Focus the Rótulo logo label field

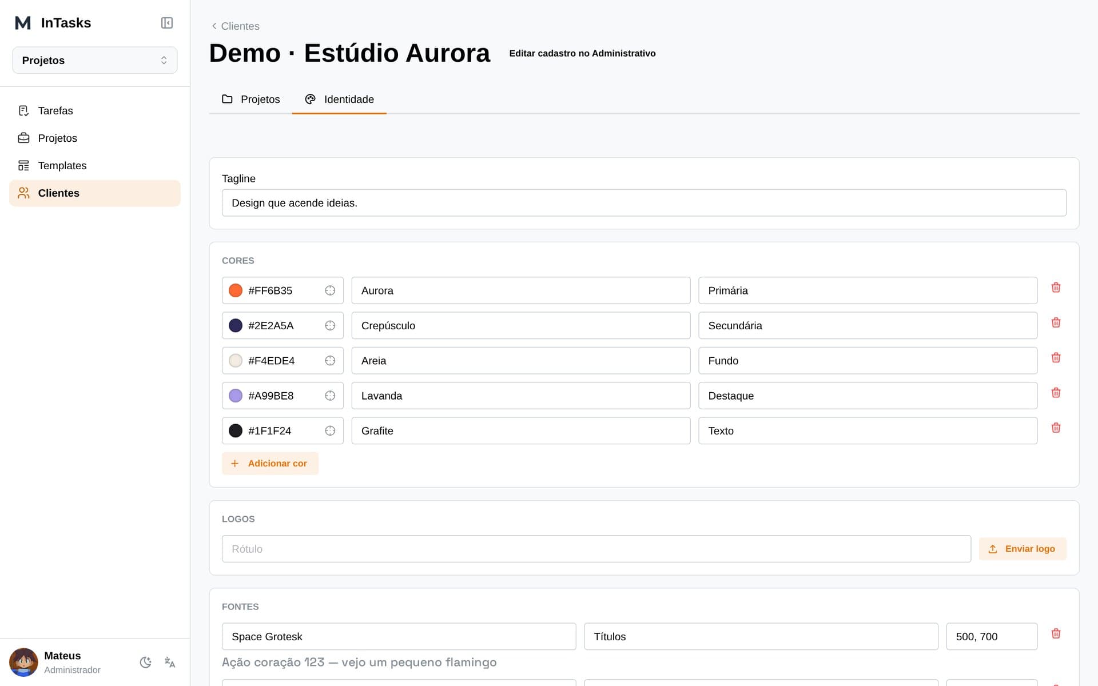pyautogui.click(x=596, y=549)
